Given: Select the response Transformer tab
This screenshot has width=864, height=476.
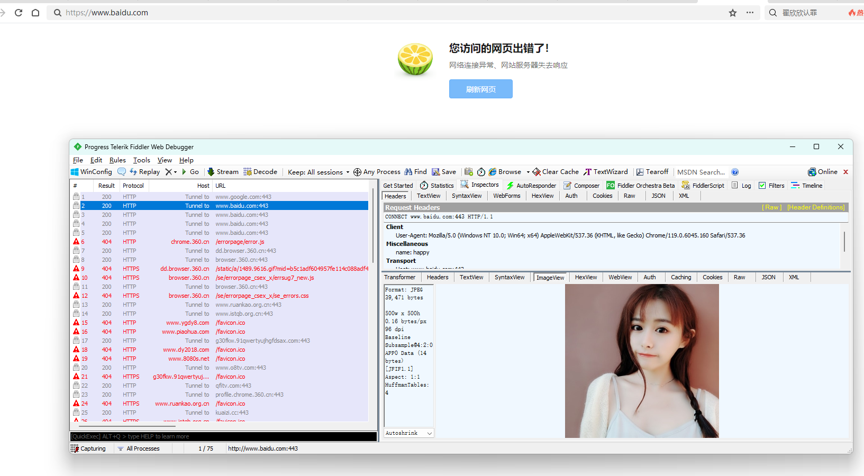Looking at the screenshot, I should click(400, 277).
